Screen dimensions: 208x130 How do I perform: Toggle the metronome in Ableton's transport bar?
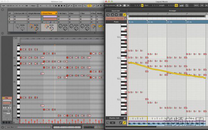pos(27,6)
